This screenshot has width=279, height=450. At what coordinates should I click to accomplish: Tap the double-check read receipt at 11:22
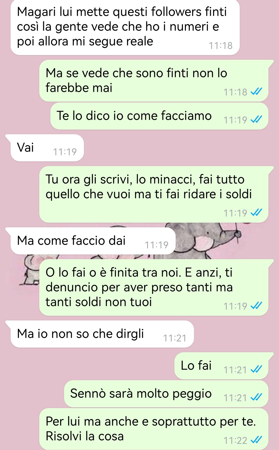click(x=257, y=439)
